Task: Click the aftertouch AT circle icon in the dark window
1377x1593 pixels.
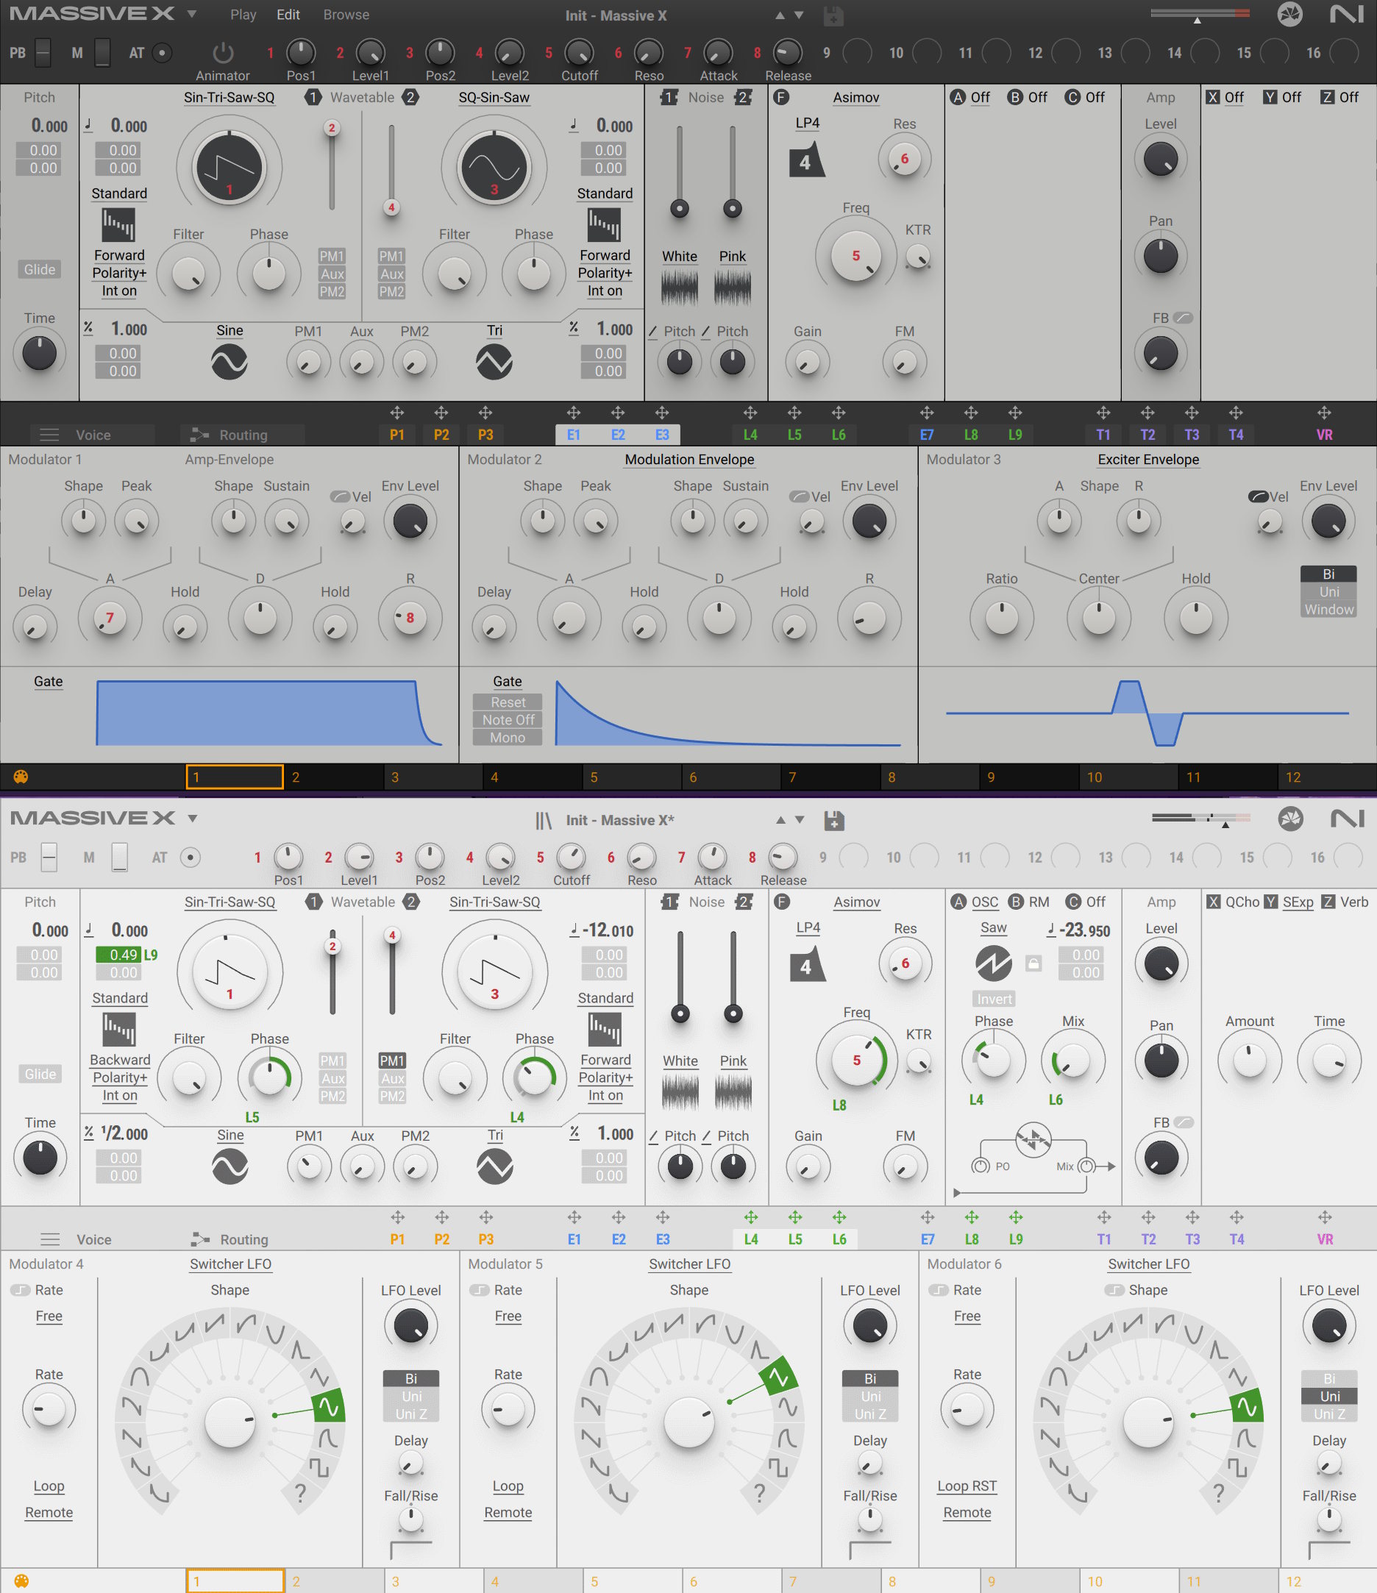Action: pyautogui.click(x=163, y=53)
